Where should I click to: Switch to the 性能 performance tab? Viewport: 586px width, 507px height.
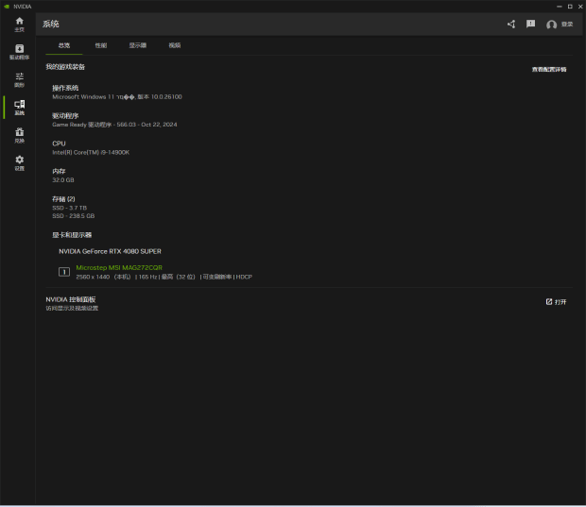coord(101,45)
